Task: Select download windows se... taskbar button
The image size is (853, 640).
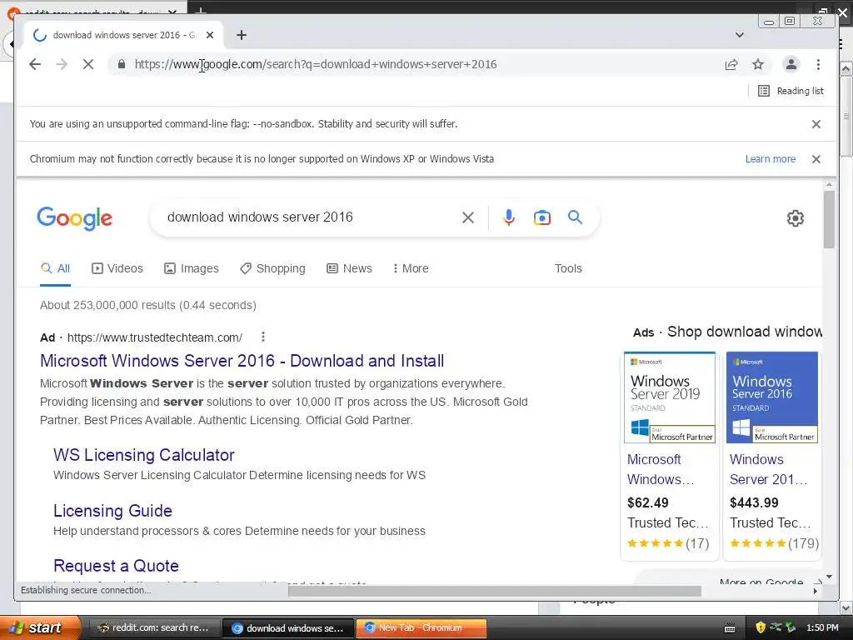Action: [x=288, y=628]
